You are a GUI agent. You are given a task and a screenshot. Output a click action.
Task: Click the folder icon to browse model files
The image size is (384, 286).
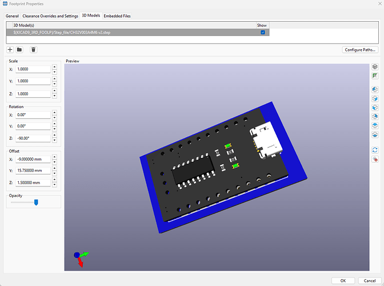pos(19,50)
